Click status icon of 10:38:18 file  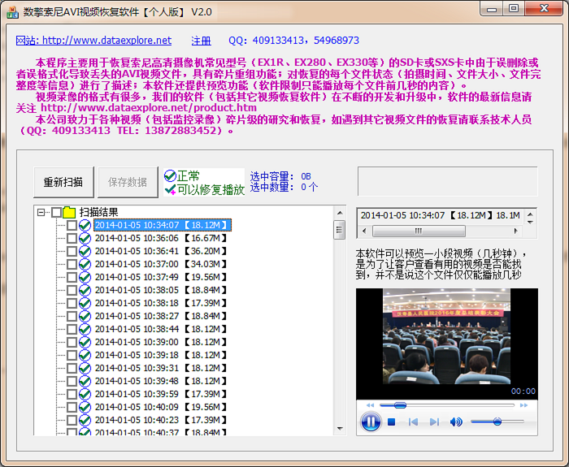coord(85,303)
